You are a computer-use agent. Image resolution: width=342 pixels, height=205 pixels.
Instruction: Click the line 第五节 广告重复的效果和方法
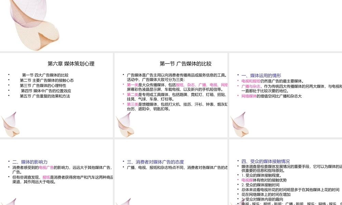click(45, 96)
